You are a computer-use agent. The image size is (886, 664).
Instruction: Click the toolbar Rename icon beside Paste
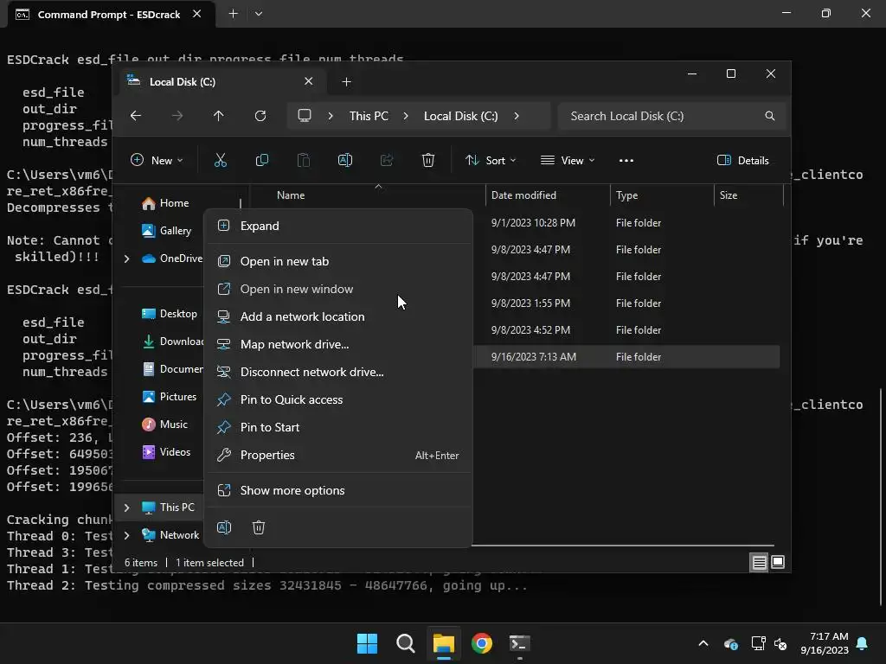[345, 160]
